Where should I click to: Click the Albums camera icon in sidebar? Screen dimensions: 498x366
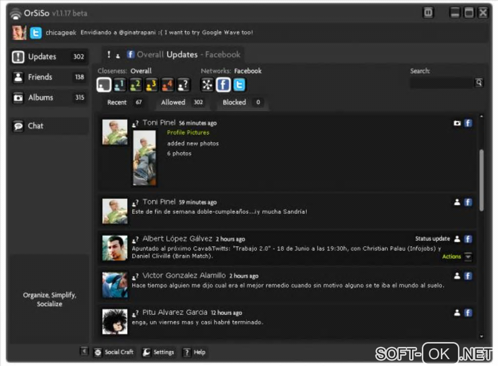pyautogui.click(x=18, y=98)
